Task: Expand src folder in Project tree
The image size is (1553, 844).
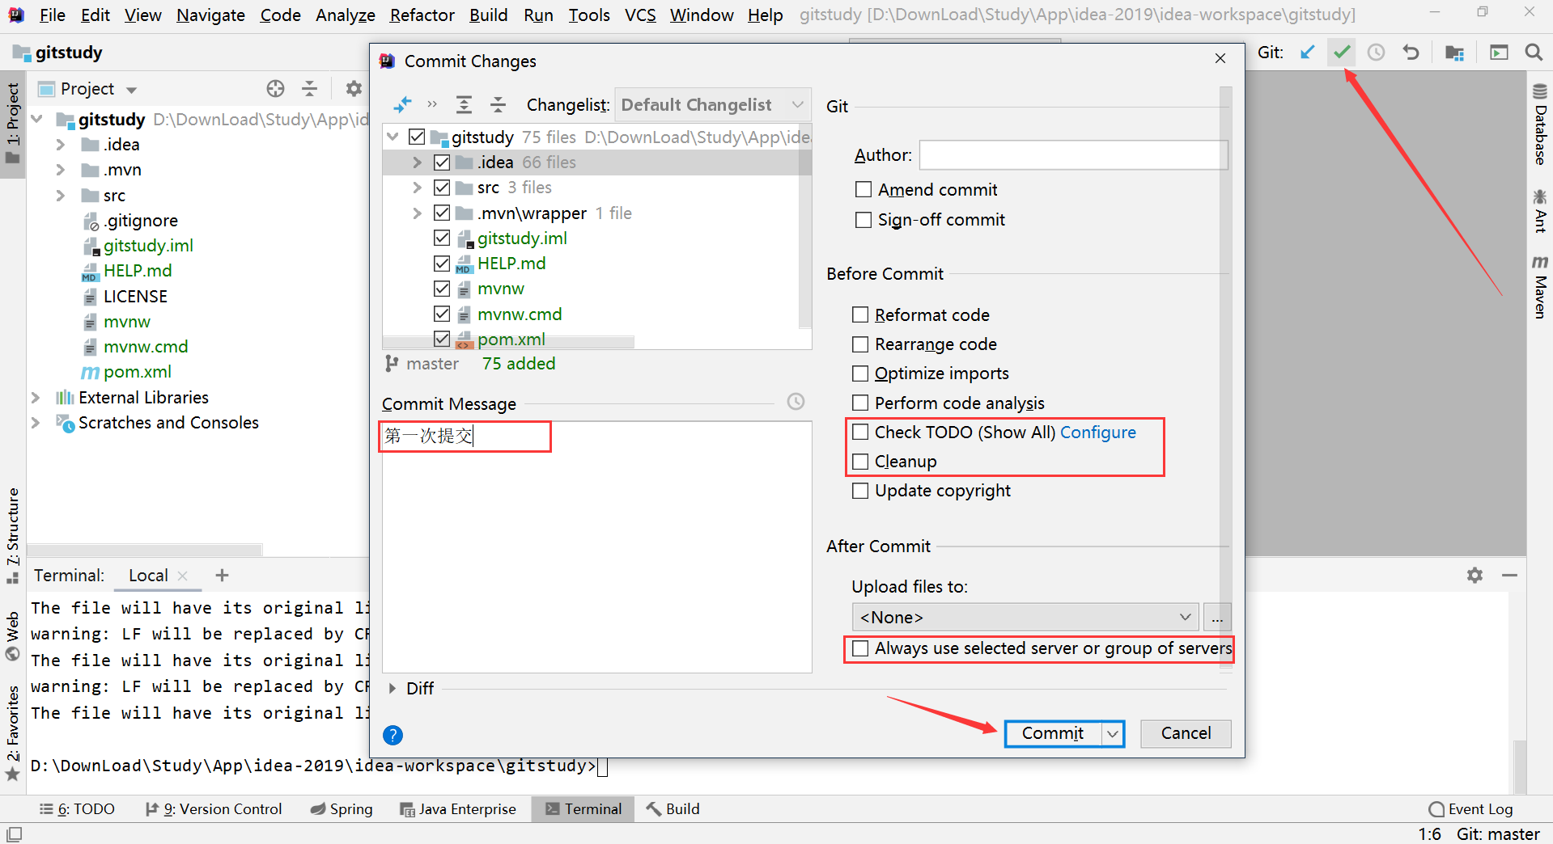Action: [x=61, y=196]
